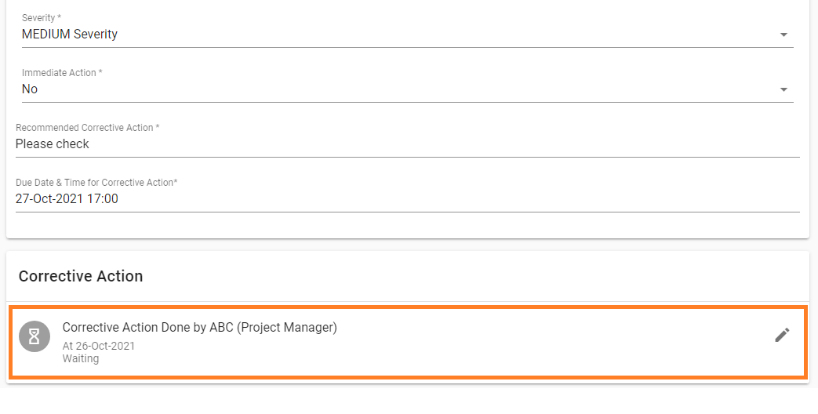Open the Severity dropdown arrow

pos(783,34)
